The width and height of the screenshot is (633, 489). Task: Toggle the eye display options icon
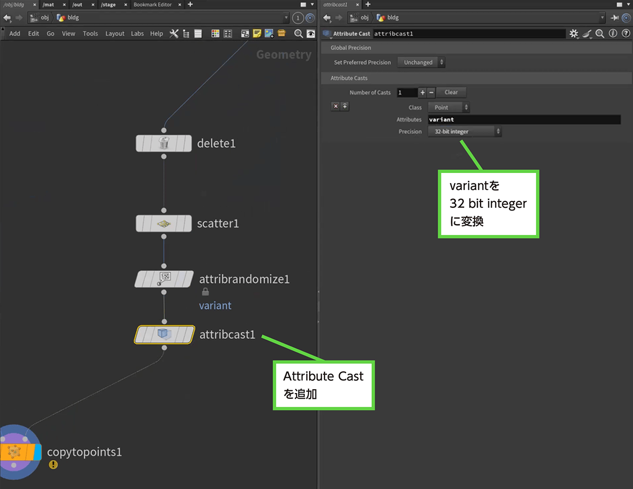click(311, 33)
